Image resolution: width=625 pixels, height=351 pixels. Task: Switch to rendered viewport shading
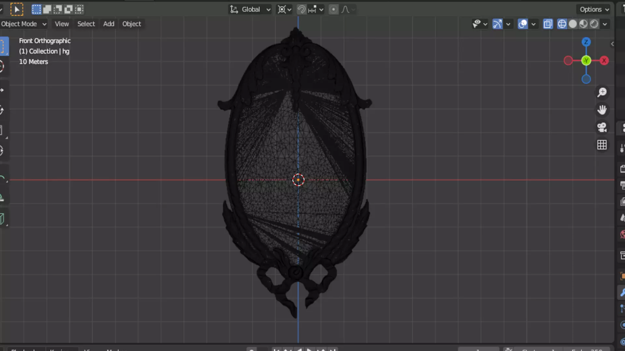point(594,24)
